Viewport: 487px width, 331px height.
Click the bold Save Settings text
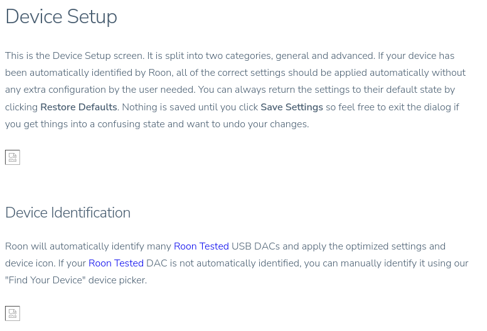coord(292,107)
